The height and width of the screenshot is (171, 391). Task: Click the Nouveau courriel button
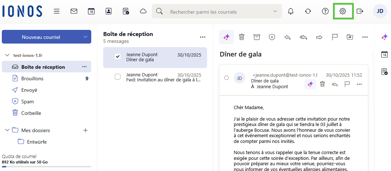(41, 37)
